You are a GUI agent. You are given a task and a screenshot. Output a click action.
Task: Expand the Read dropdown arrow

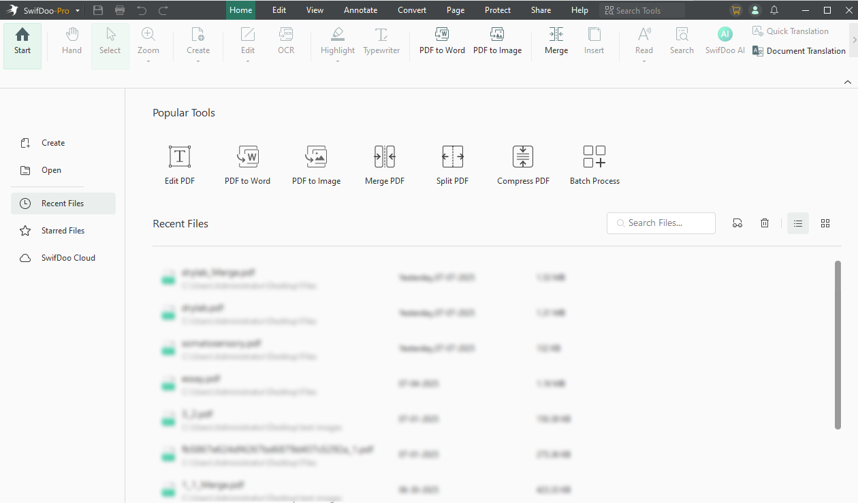pyautogui.click(x=644, y=61)
